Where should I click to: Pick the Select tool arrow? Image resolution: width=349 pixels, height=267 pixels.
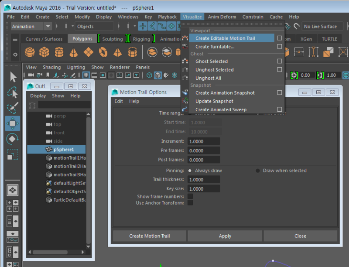point(13,77)
